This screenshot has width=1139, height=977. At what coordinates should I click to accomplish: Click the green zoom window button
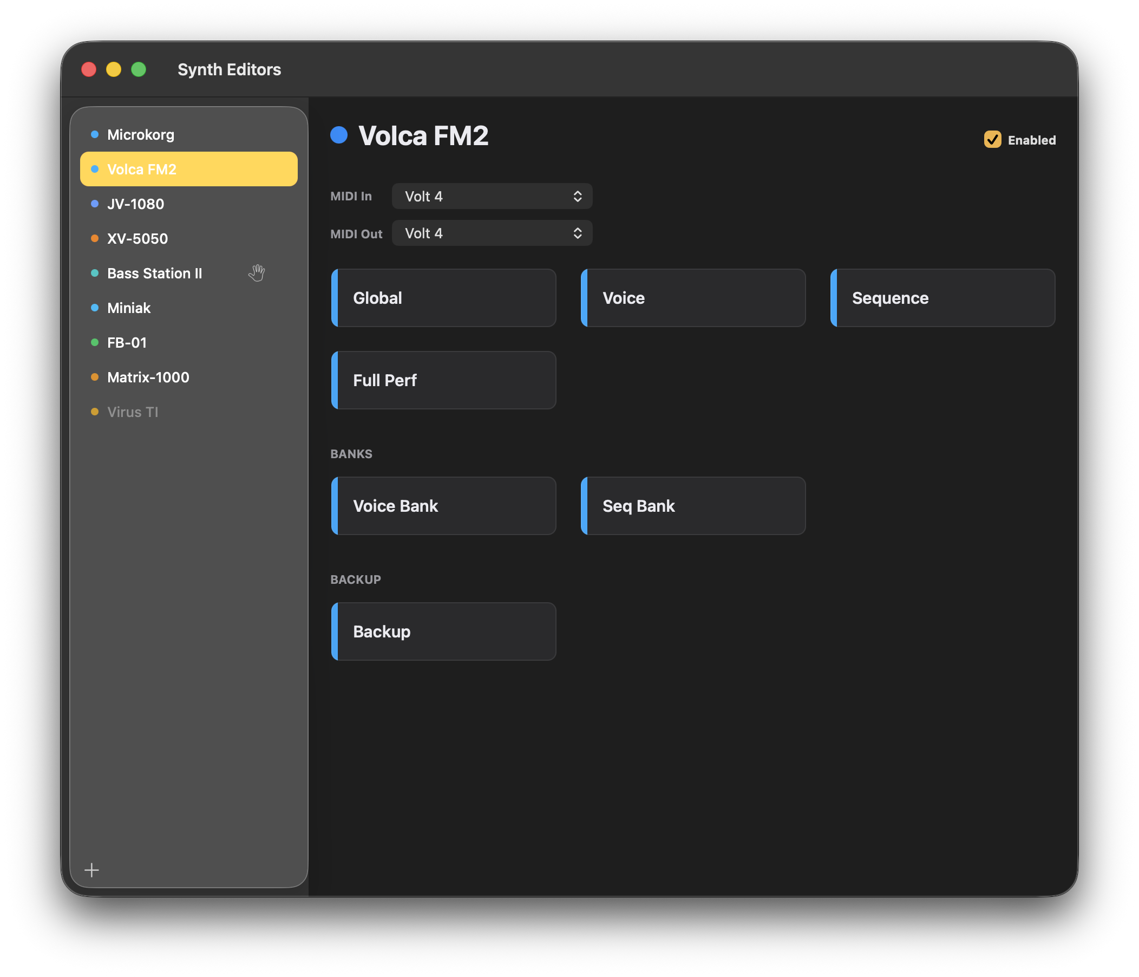click(139, 69)
